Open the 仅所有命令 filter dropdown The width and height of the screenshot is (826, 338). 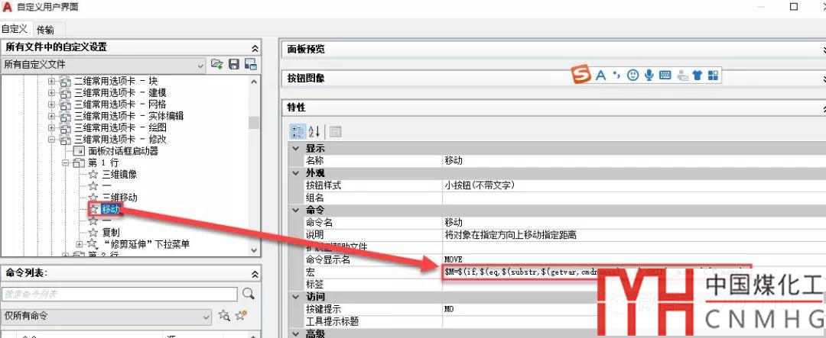point(206,316)
